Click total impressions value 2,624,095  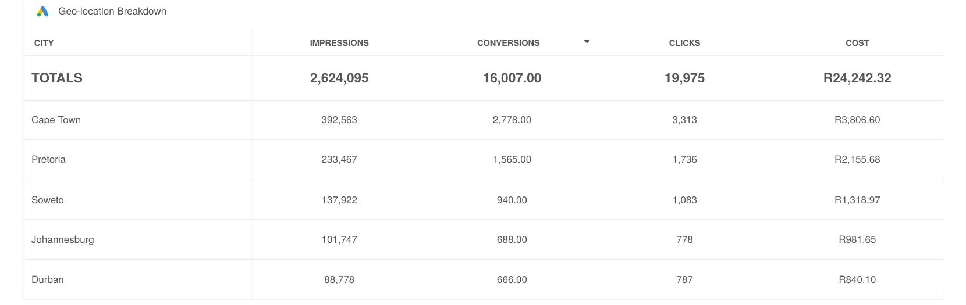coord(339,78)
